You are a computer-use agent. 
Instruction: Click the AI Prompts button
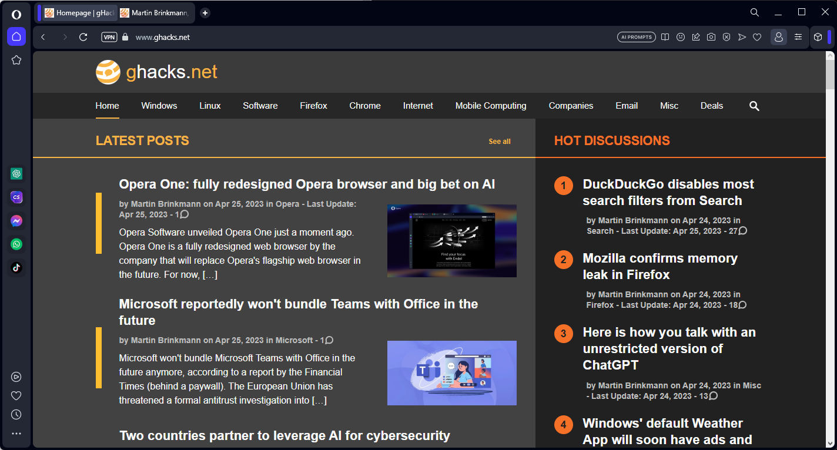pyautogui.click(x=636, y=36)
